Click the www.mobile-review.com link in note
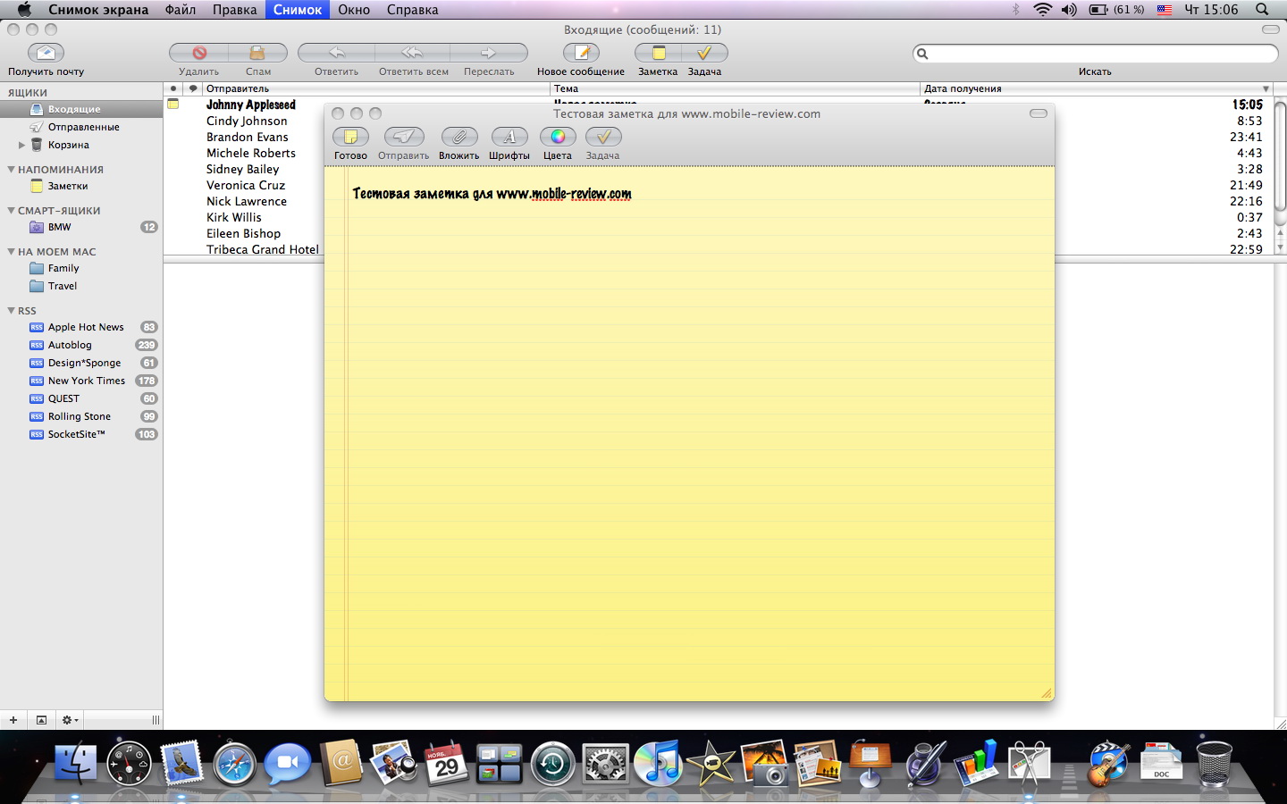 564,194
